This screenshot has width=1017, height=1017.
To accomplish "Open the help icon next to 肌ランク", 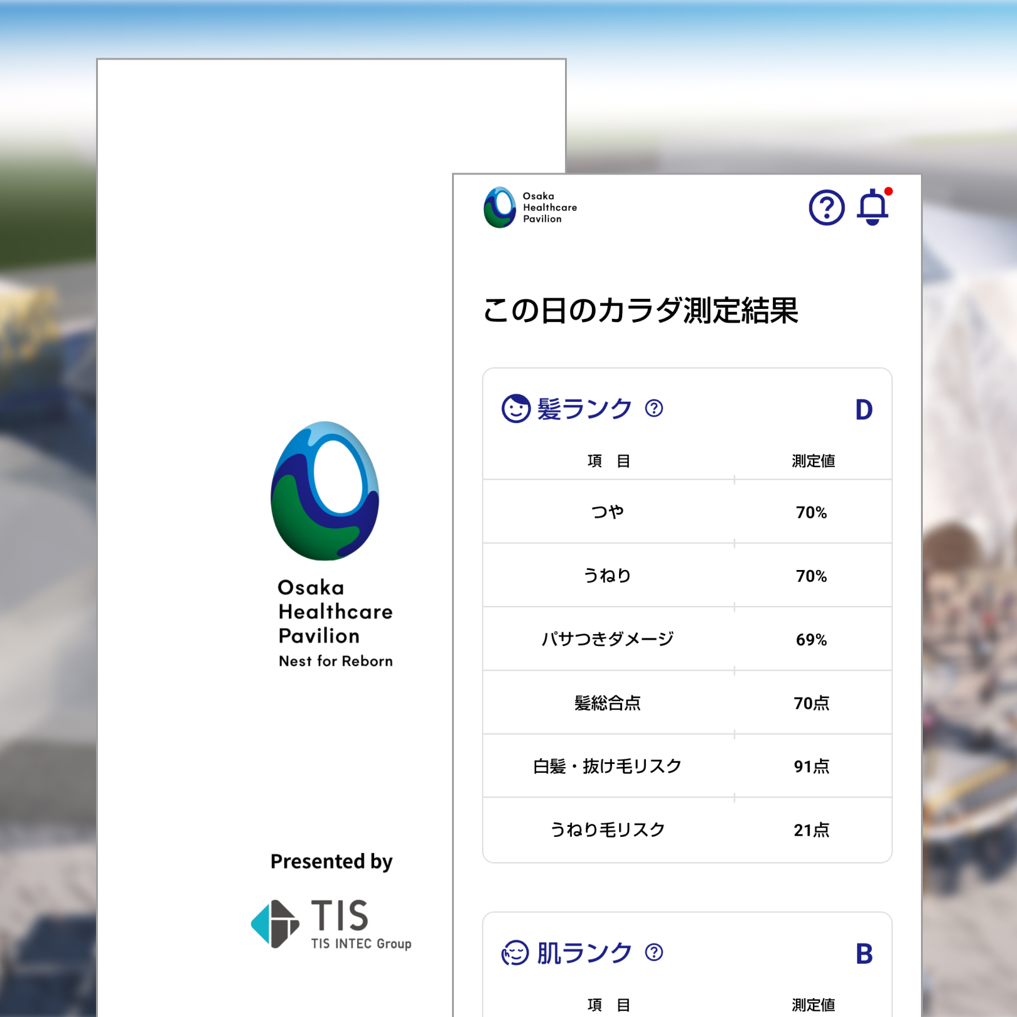I will pos(654,953).
